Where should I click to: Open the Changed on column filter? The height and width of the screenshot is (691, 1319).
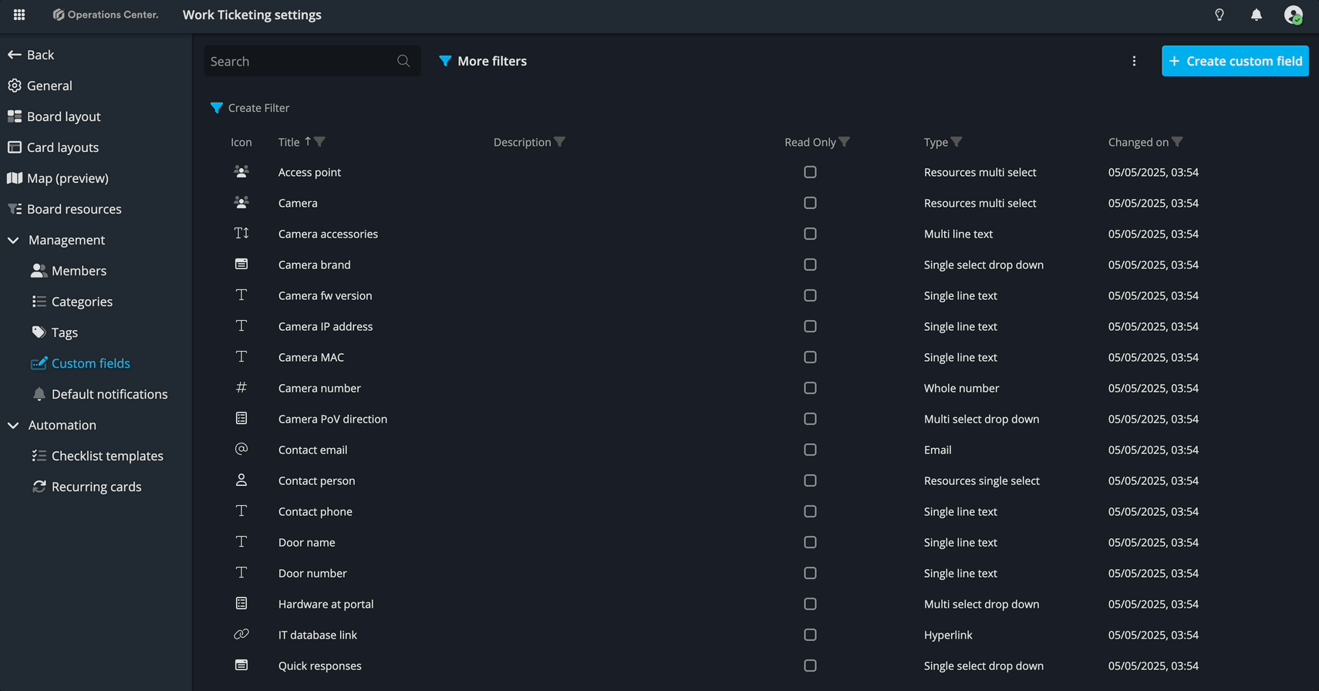click(x=1177, y=142)
